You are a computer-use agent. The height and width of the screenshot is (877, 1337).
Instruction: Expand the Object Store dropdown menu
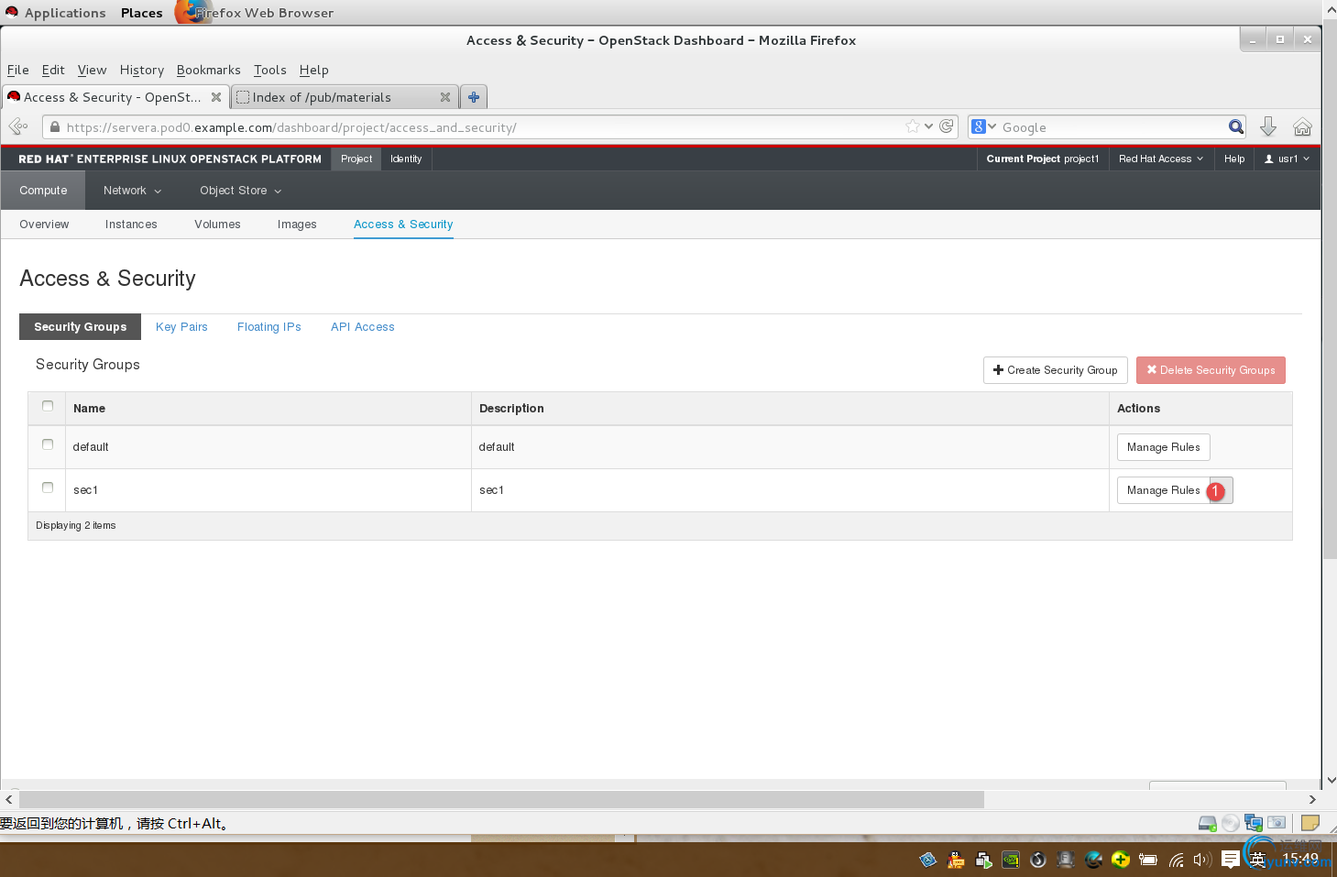[x=240, y=191]
